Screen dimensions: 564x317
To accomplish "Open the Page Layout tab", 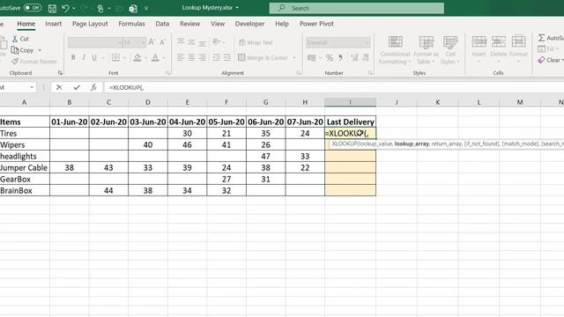I will (x=90, y=24).
